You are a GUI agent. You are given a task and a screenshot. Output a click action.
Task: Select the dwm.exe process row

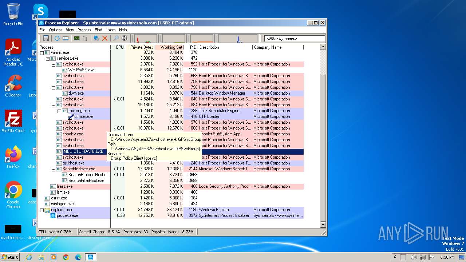(x=171, y=93)
